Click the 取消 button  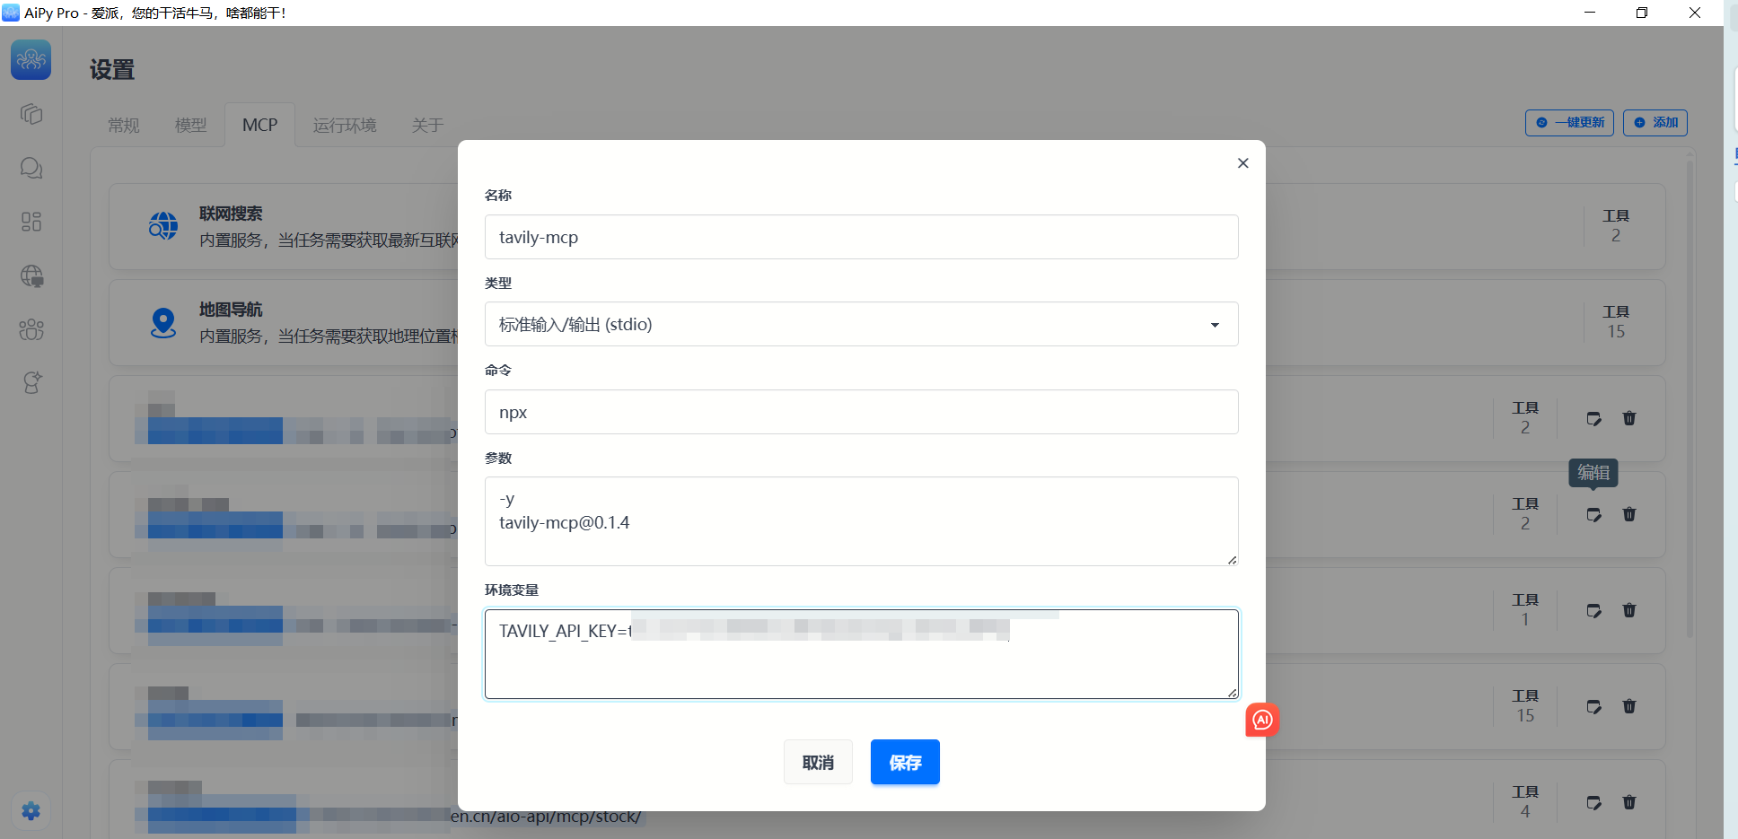[818, 763]
